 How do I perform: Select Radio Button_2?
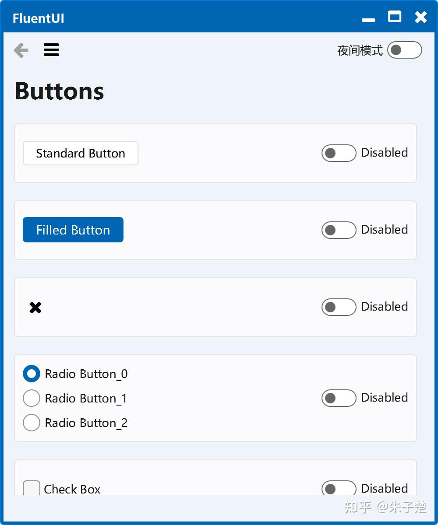[31, 423]
